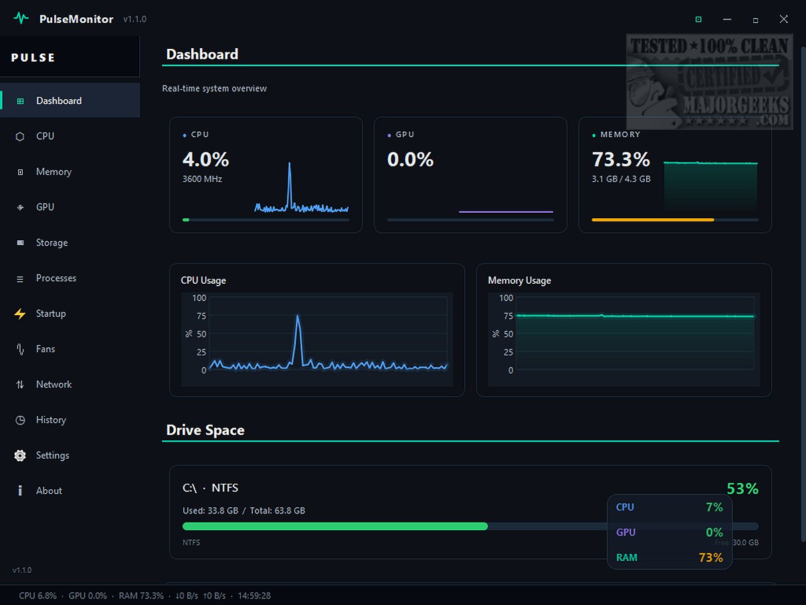
Task: Open GPU section from its sidebar icon
Action: (x=20, y=207)
